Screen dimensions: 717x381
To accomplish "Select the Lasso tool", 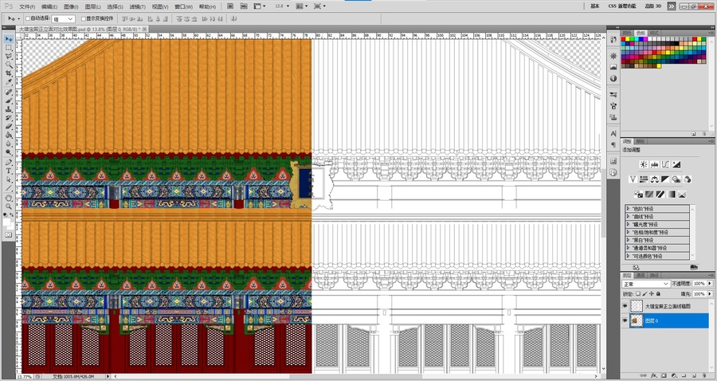I will click(x=9, y=57).
